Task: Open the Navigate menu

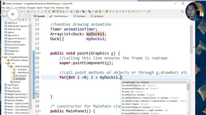Action: (x=31, y=8)
